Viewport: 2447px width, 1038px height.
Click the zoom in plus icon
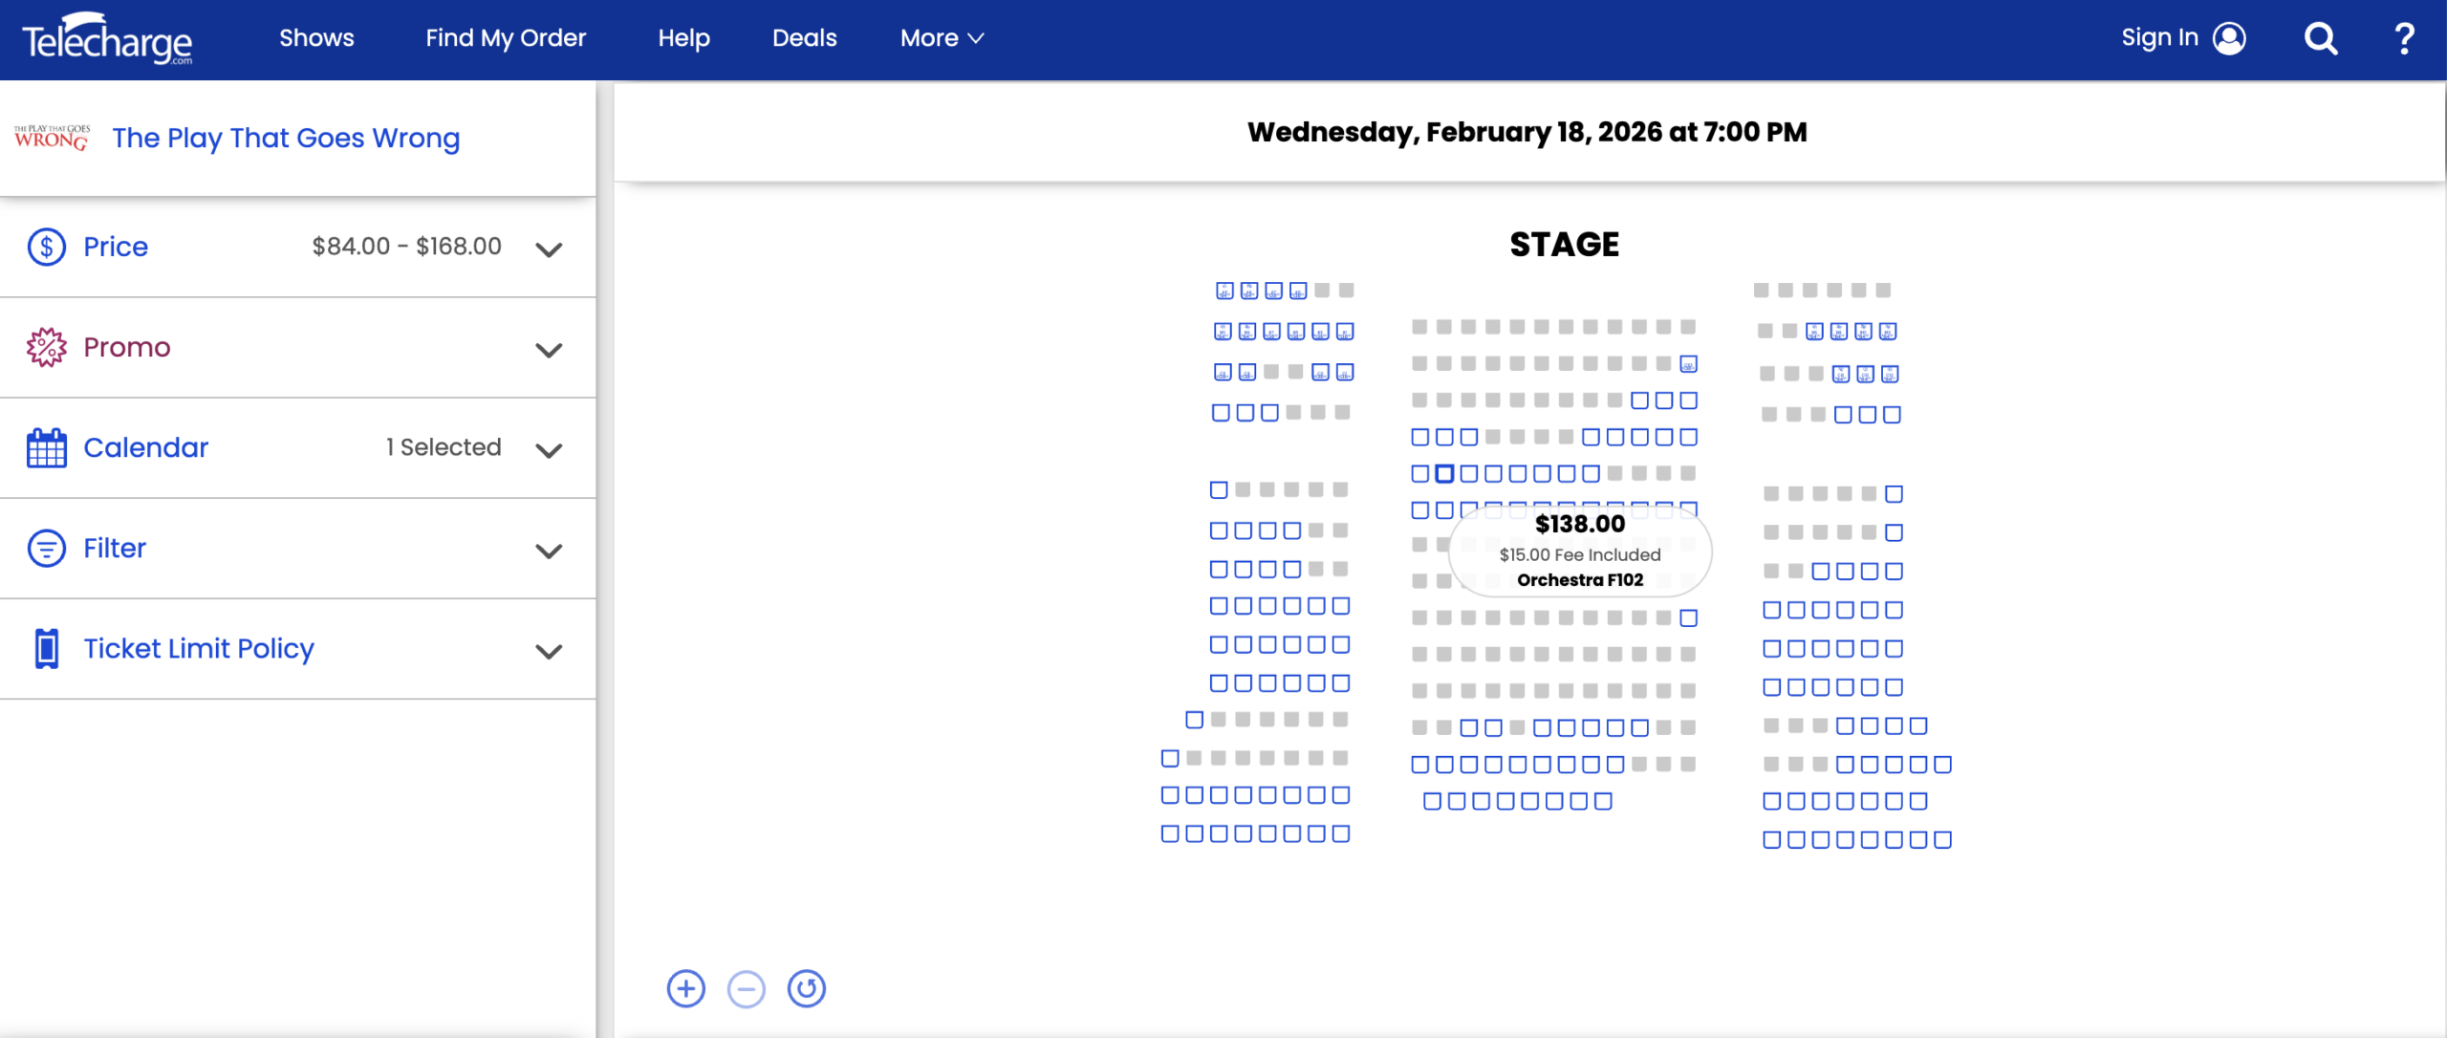tap(685, 988)
